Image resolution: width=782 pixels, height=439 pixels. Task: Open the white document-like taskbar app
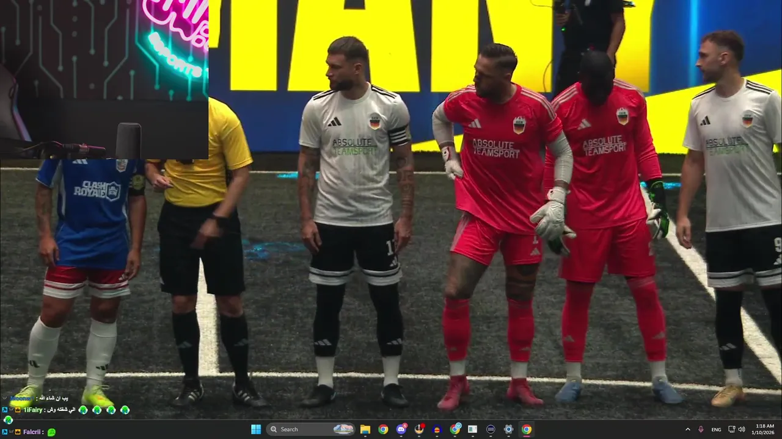[x=472, y=429]
